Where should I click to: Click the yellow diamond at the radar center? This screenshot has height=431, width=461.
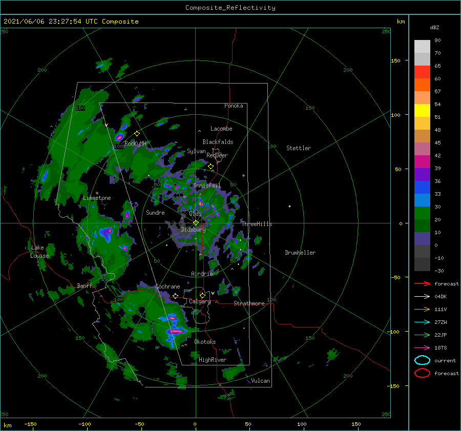[196, 223]
